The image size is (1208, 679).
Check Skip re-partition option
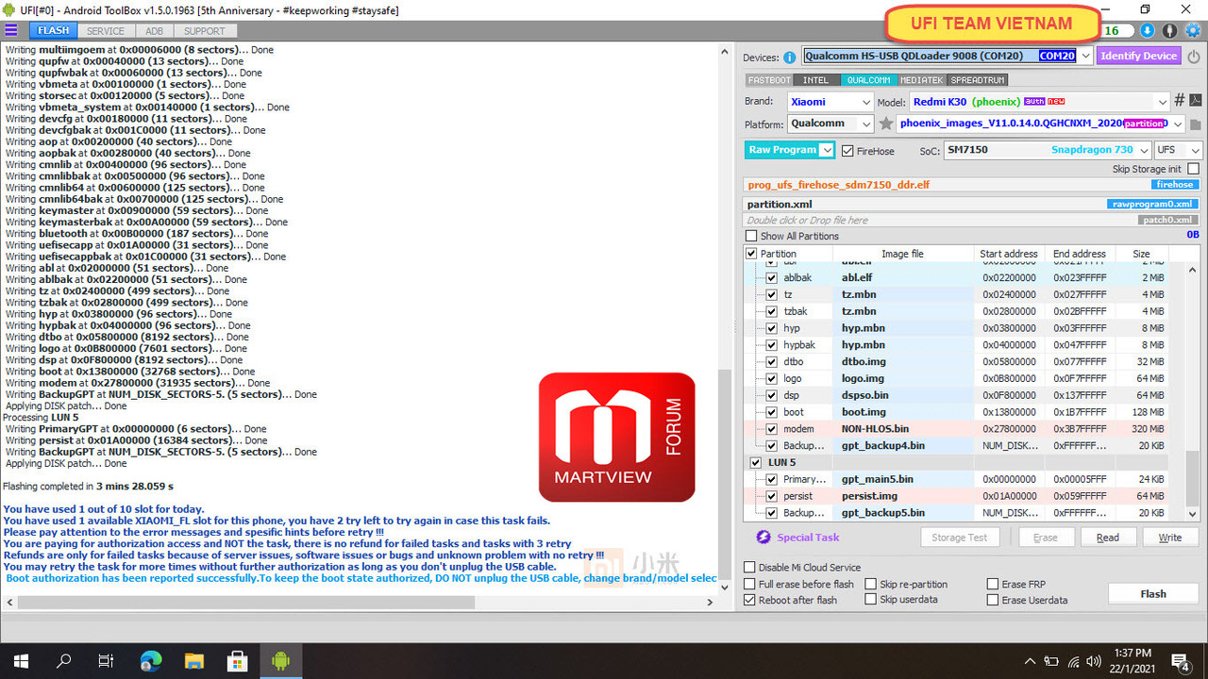(870, 585)
